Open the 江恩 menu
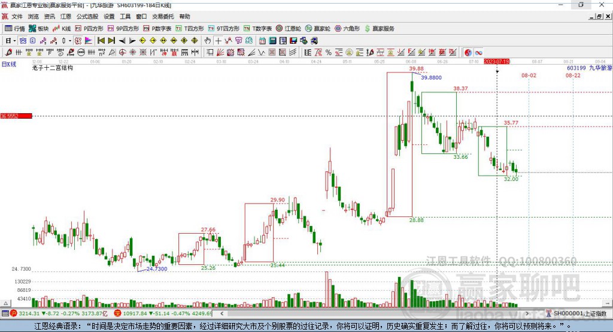613x332 pixels. (x=66, y=16)
